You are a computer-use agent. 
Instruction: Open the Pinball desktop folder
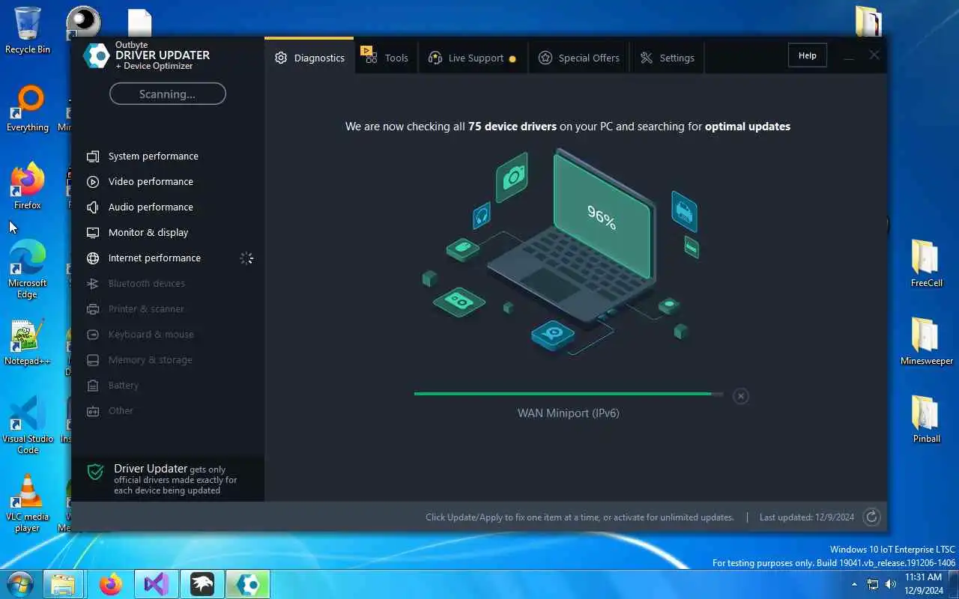click(x=926, y=419)
